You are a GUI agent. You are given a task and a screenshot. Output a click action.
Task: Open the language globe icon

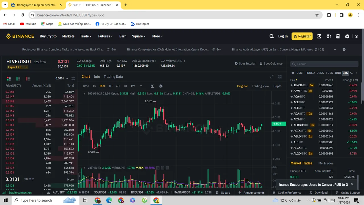point(329,36)
